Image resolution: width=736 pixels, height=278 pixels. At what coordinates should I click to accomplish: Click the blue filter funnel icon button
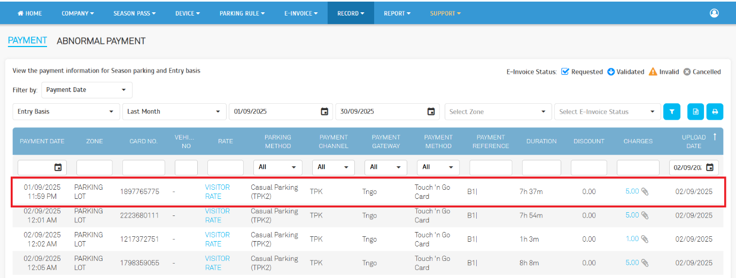(x=672, y=112)
